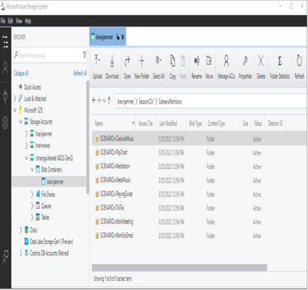This screenshot has height=290, width=308.
Task: Select SCENARIO=TikTok folder row
Action: (199, 208)
